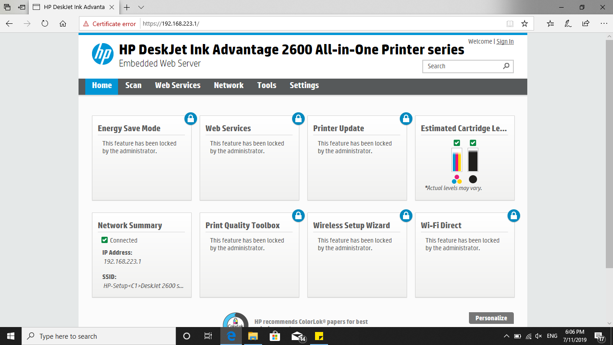Expand hidden system tray icons
Screen dimensions: 613x345
click(x=507, y=336)
